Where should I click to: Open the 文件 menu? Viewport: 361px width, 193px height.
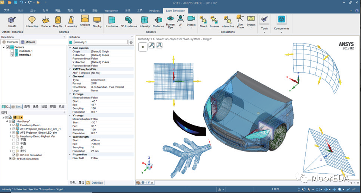[7, 10]
